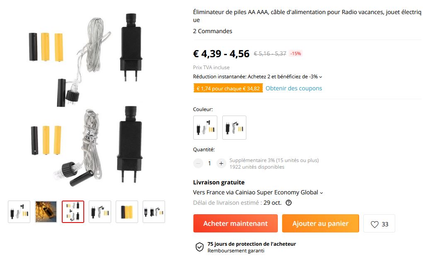
Task: Click the quantity number field
Action: (x=209, y=163)
